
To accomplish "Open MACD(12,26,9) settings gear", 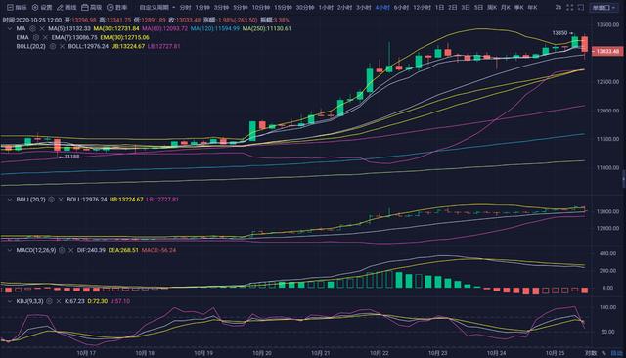I will pyautogui.click(x=62, y=250).
